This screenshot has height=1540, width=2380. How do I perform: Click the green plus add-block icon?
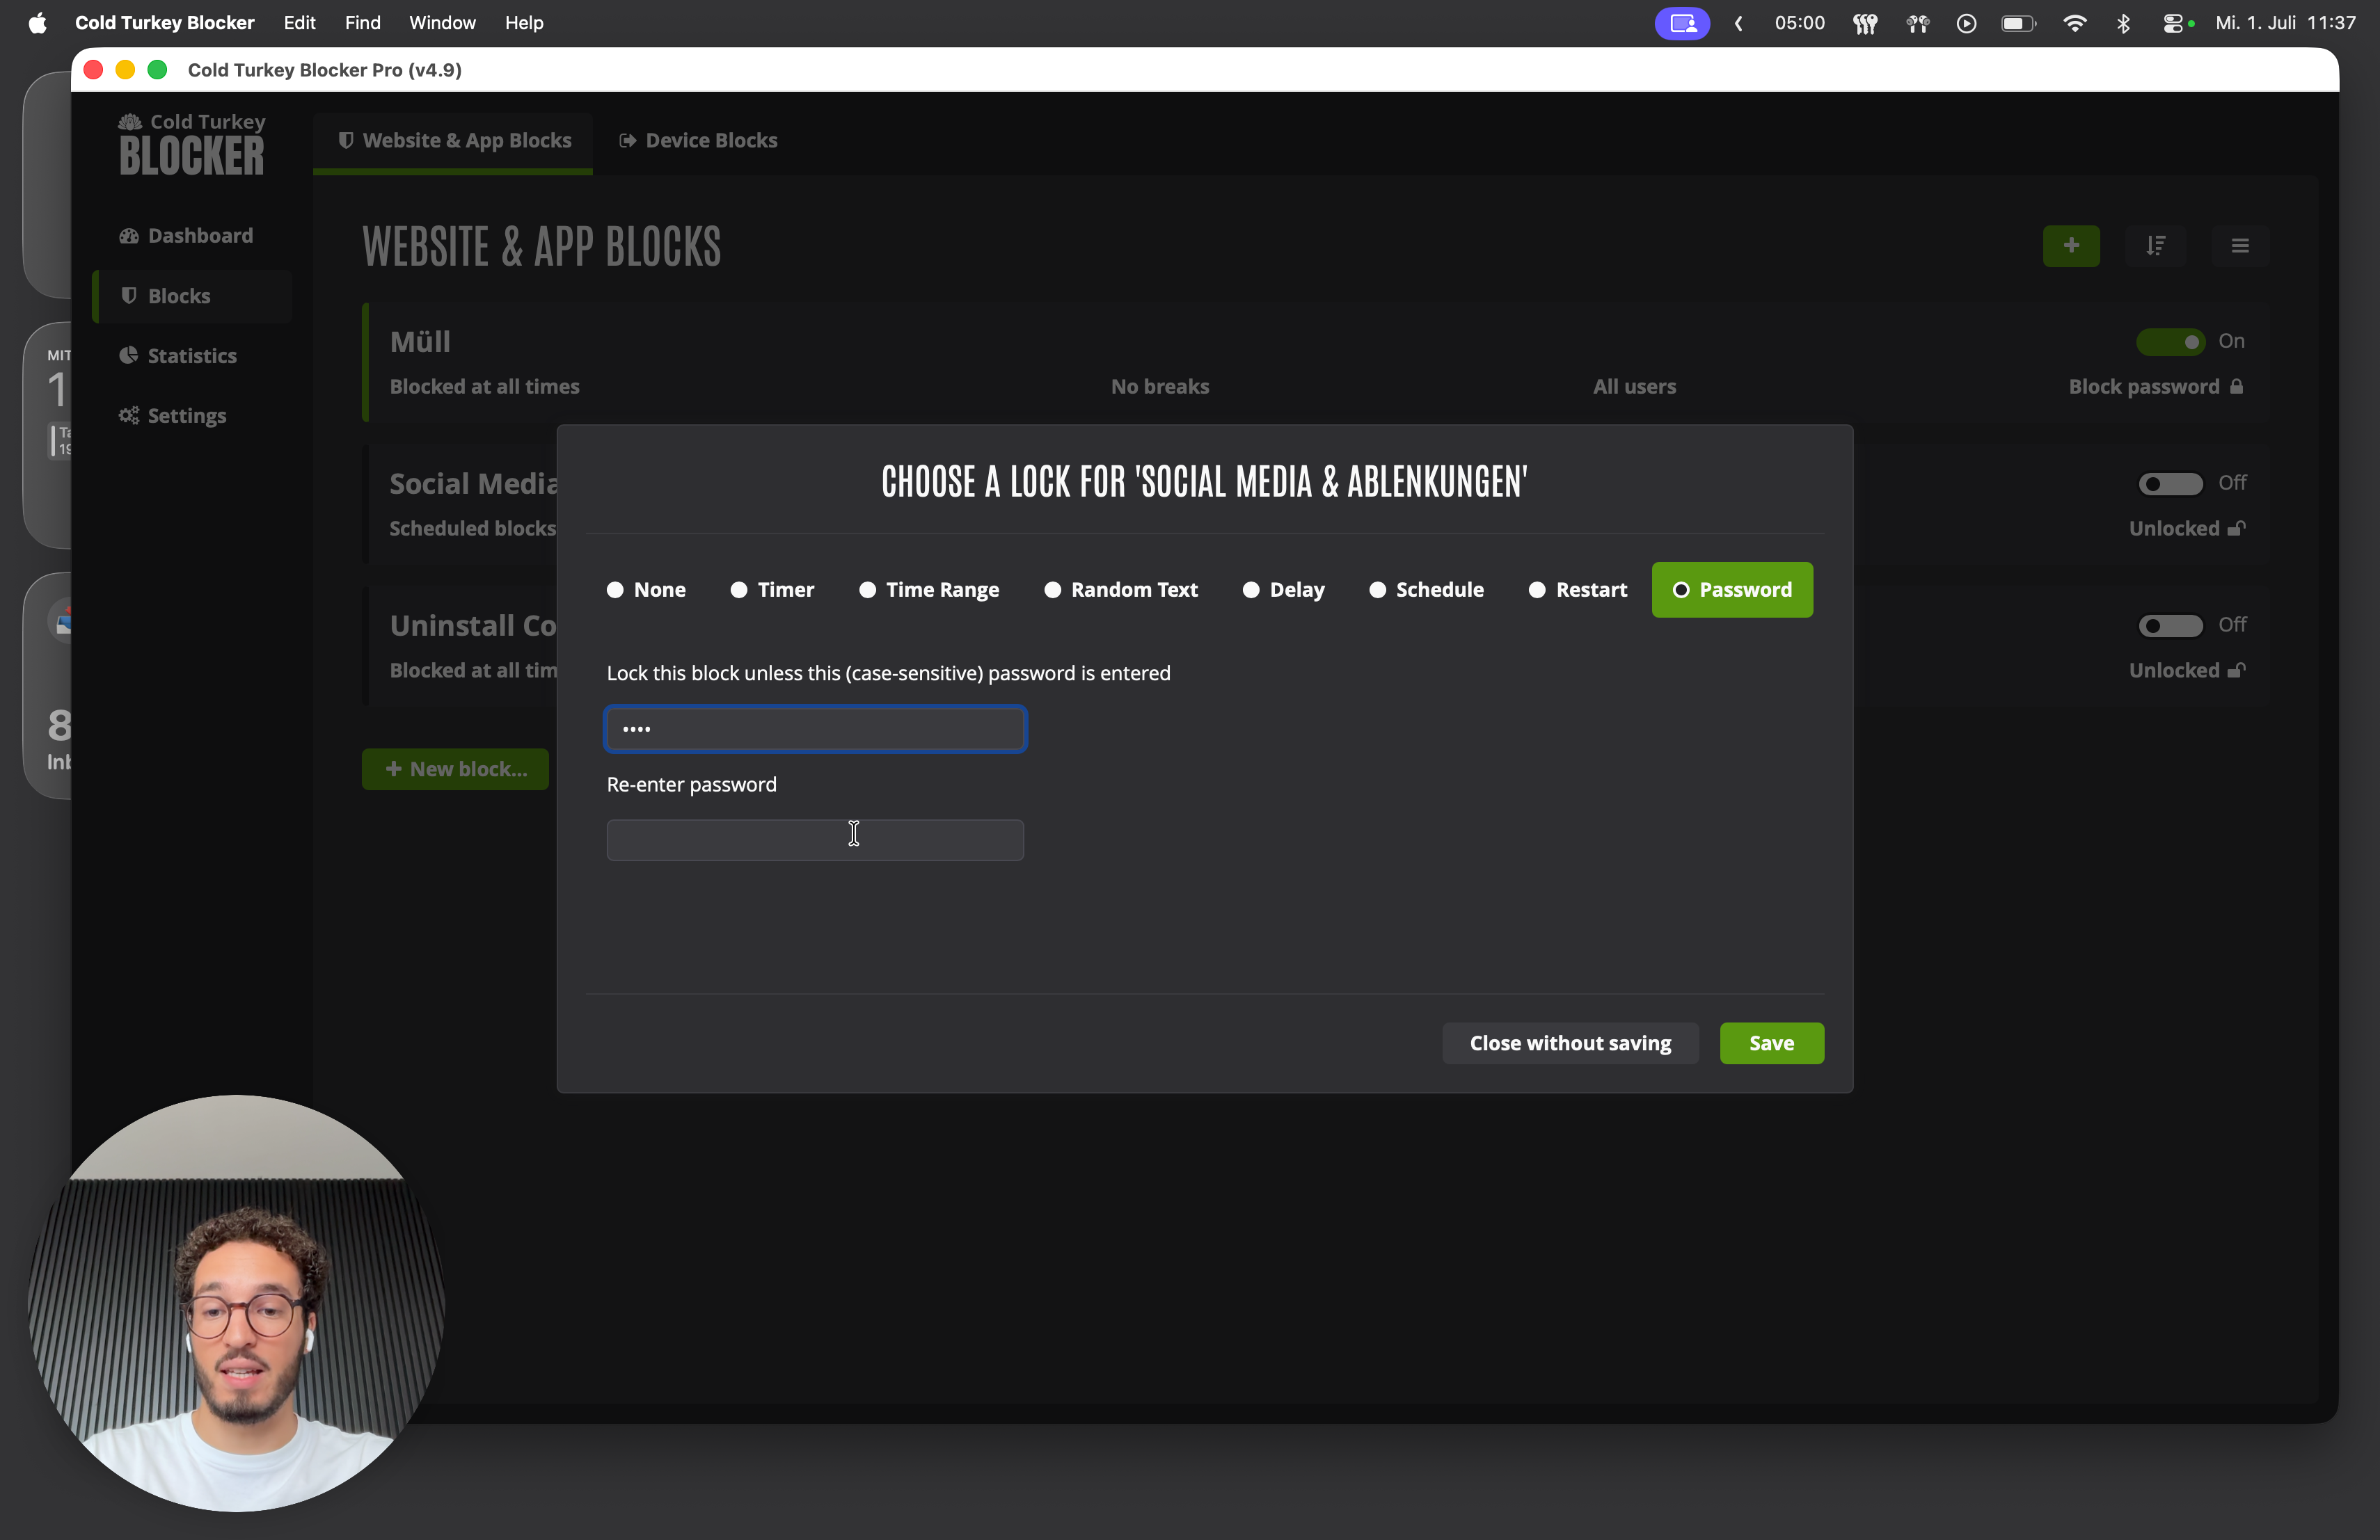(x=2071, y=246)
